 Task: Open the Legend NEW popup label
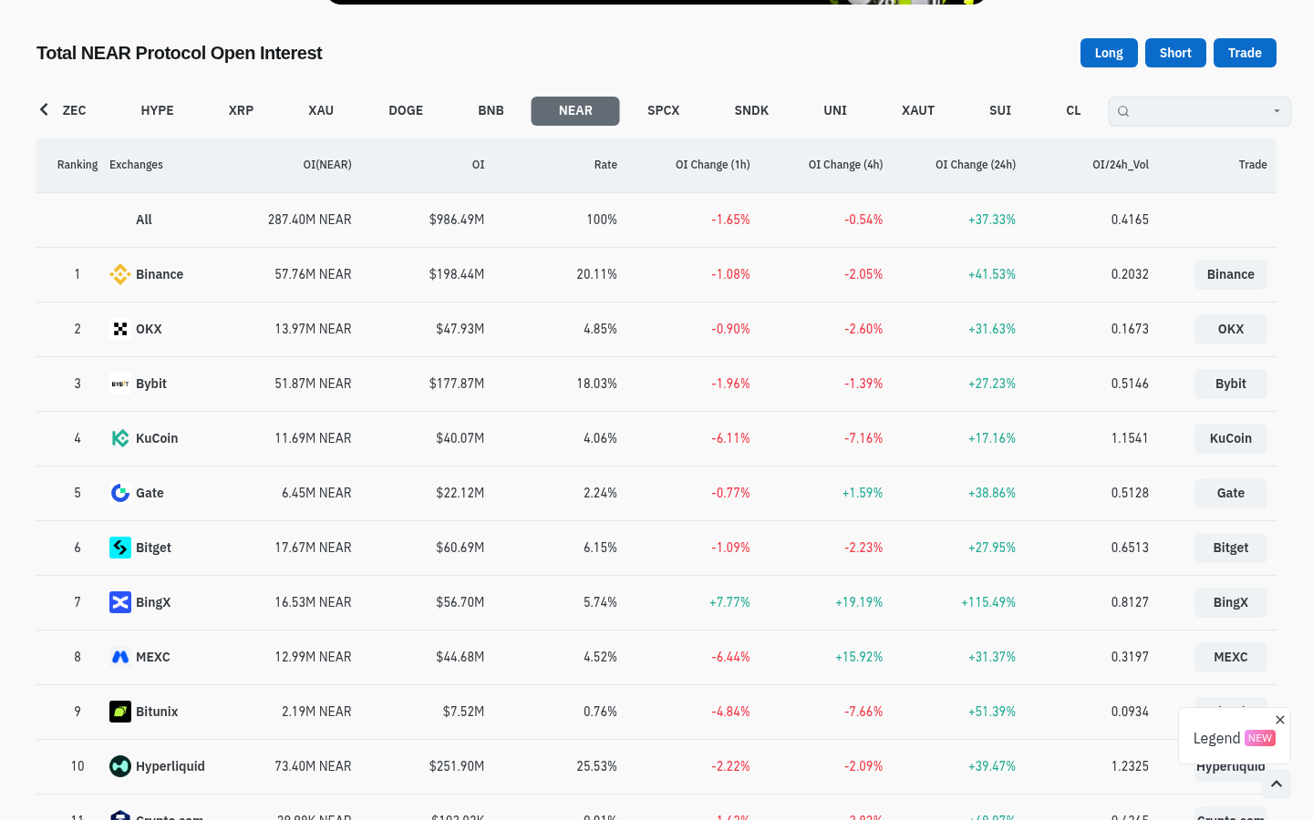[x=1234, y=738]
